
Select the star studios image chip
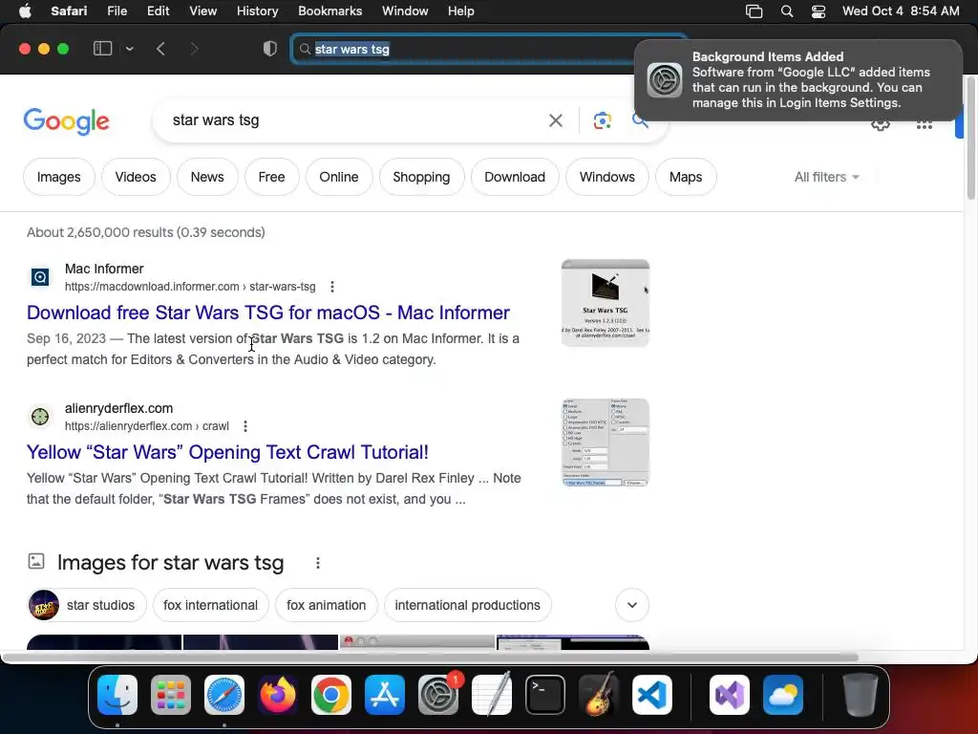(87, 605)
